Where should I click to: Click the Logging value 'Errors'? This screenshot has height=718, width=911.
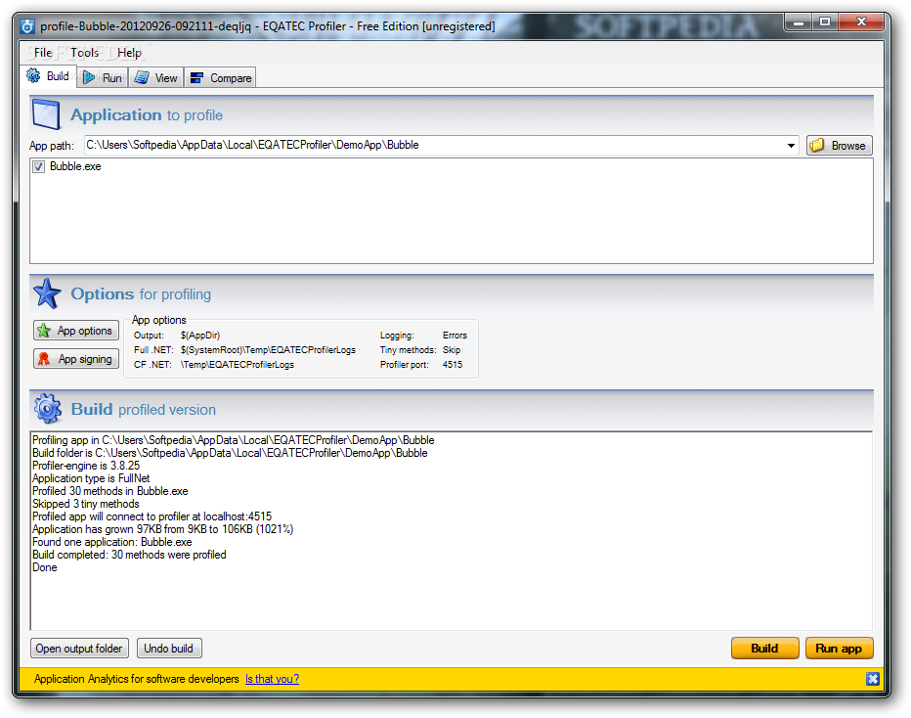pyautogui.click(x=455, y=336)
